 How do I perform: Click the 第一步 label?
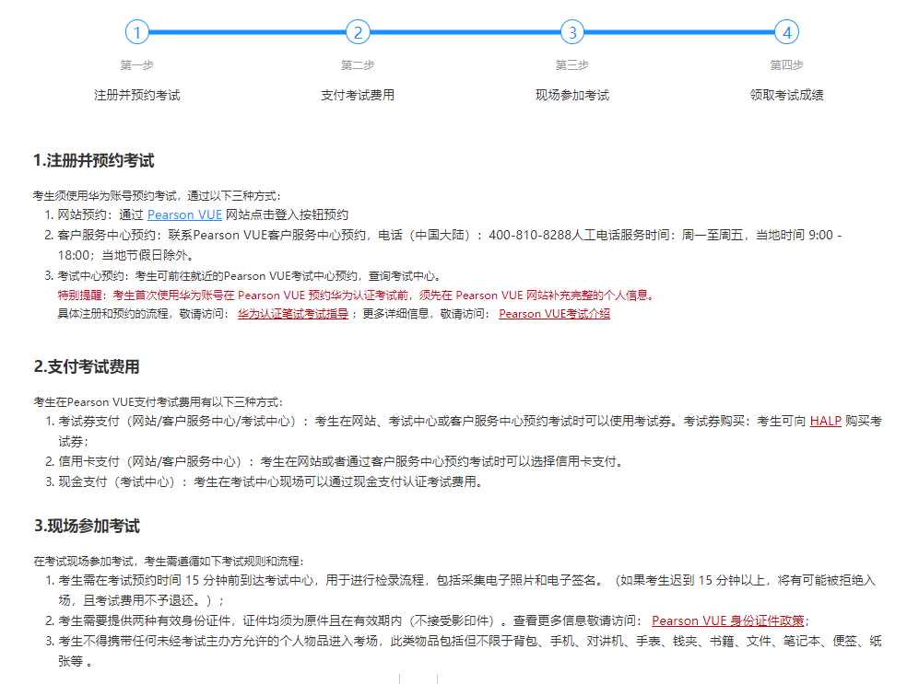click(137, 65)
